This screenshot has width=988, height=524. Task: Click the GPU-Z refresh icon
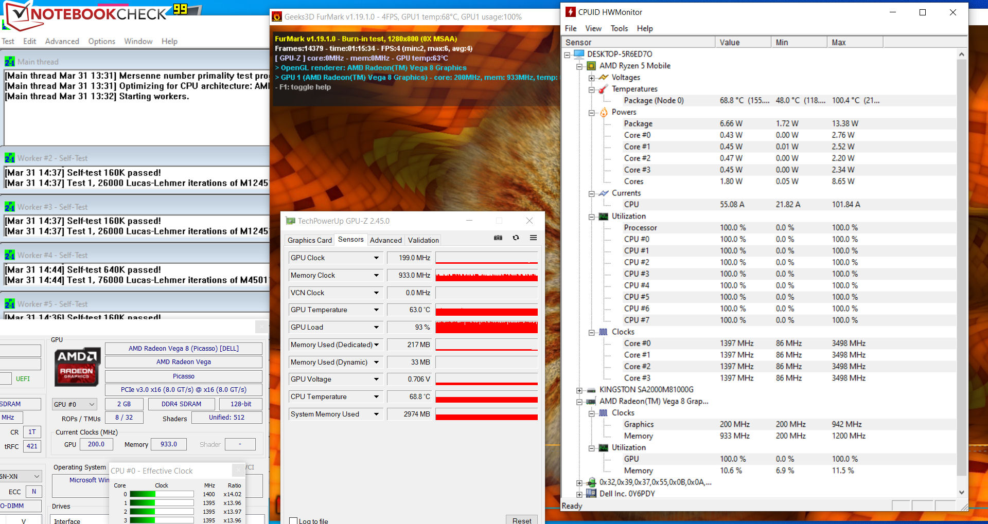pyautogui.click(x=516, y=238)
